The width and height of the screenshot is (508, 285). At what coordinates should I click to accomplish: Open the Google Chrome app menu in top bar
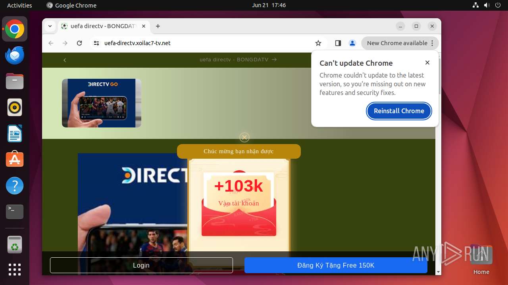71,5
